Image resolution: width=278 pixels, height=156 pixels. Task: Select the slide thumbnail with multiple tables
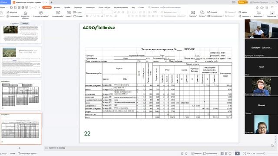(21, 95)
